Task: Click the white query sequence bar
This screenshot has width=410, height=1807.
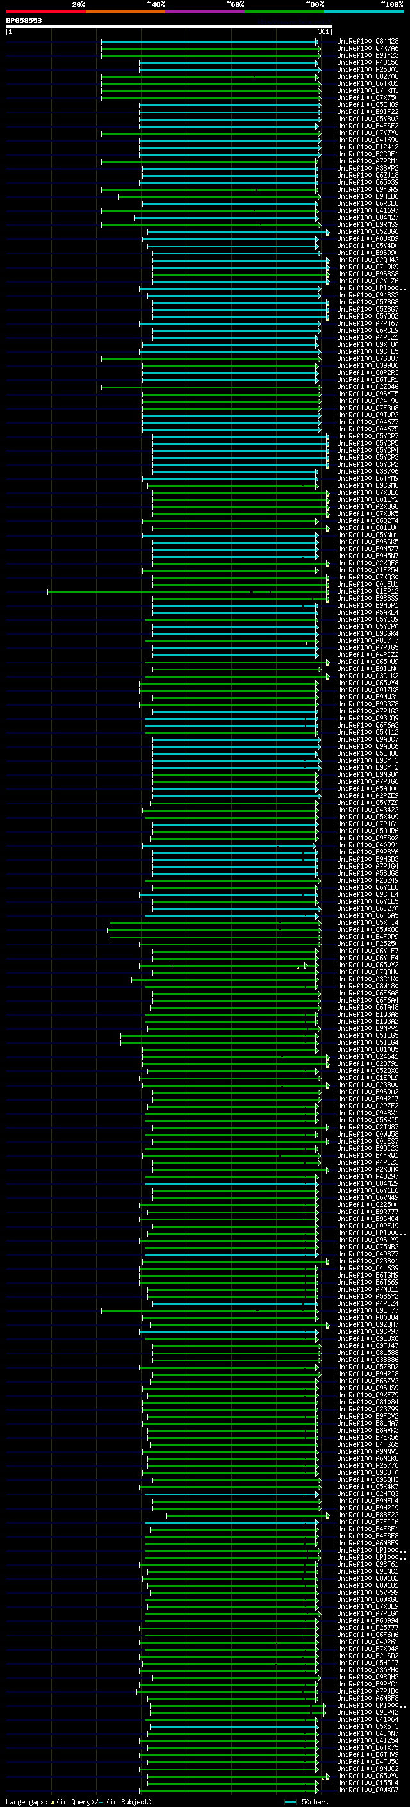Action: coord(169,26)
